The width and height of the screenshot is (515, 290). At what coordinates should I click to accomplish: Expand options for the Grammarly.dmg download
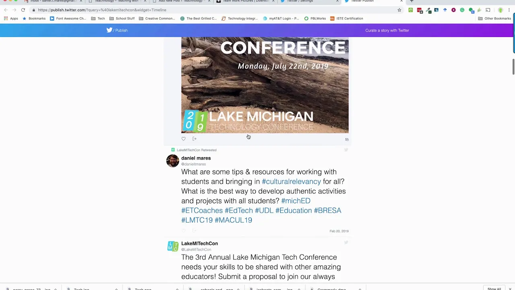click(360, 289)
